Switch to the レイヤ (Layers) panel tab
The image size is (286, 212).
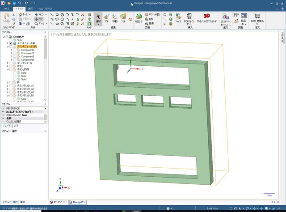16,126
